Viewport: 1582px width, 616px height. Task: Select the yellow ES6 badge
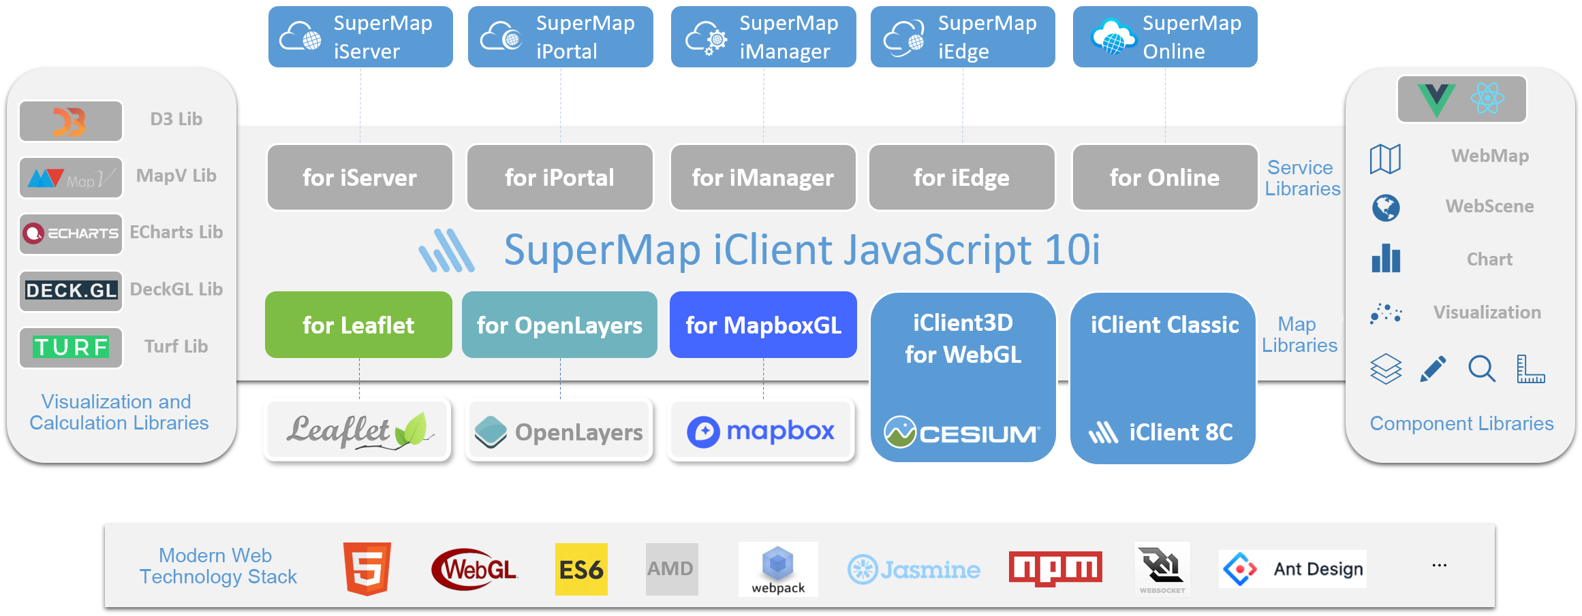click(x=580, y=569)
